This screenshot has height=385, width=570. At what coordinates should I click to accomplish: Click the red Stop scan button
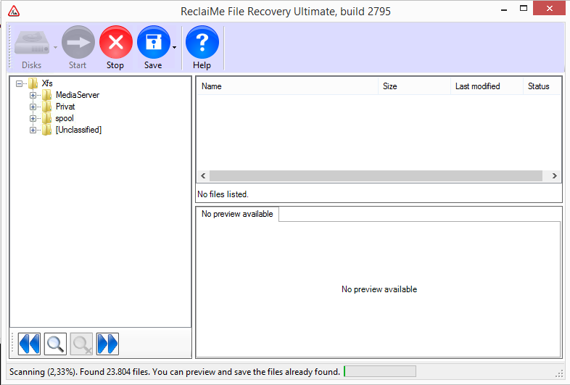[x=115, y=42]
